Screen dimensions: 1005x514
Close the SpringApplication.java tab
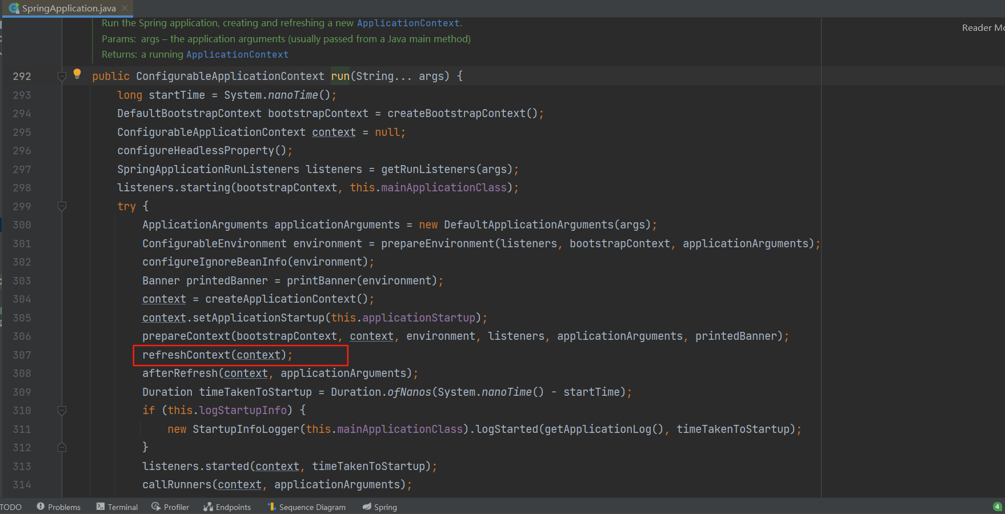click(x=125, y=8)
